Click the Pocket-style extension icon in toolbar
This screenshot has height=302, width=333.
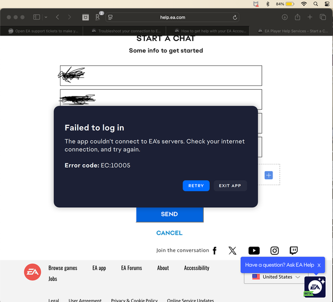click(x=85, y=17)
